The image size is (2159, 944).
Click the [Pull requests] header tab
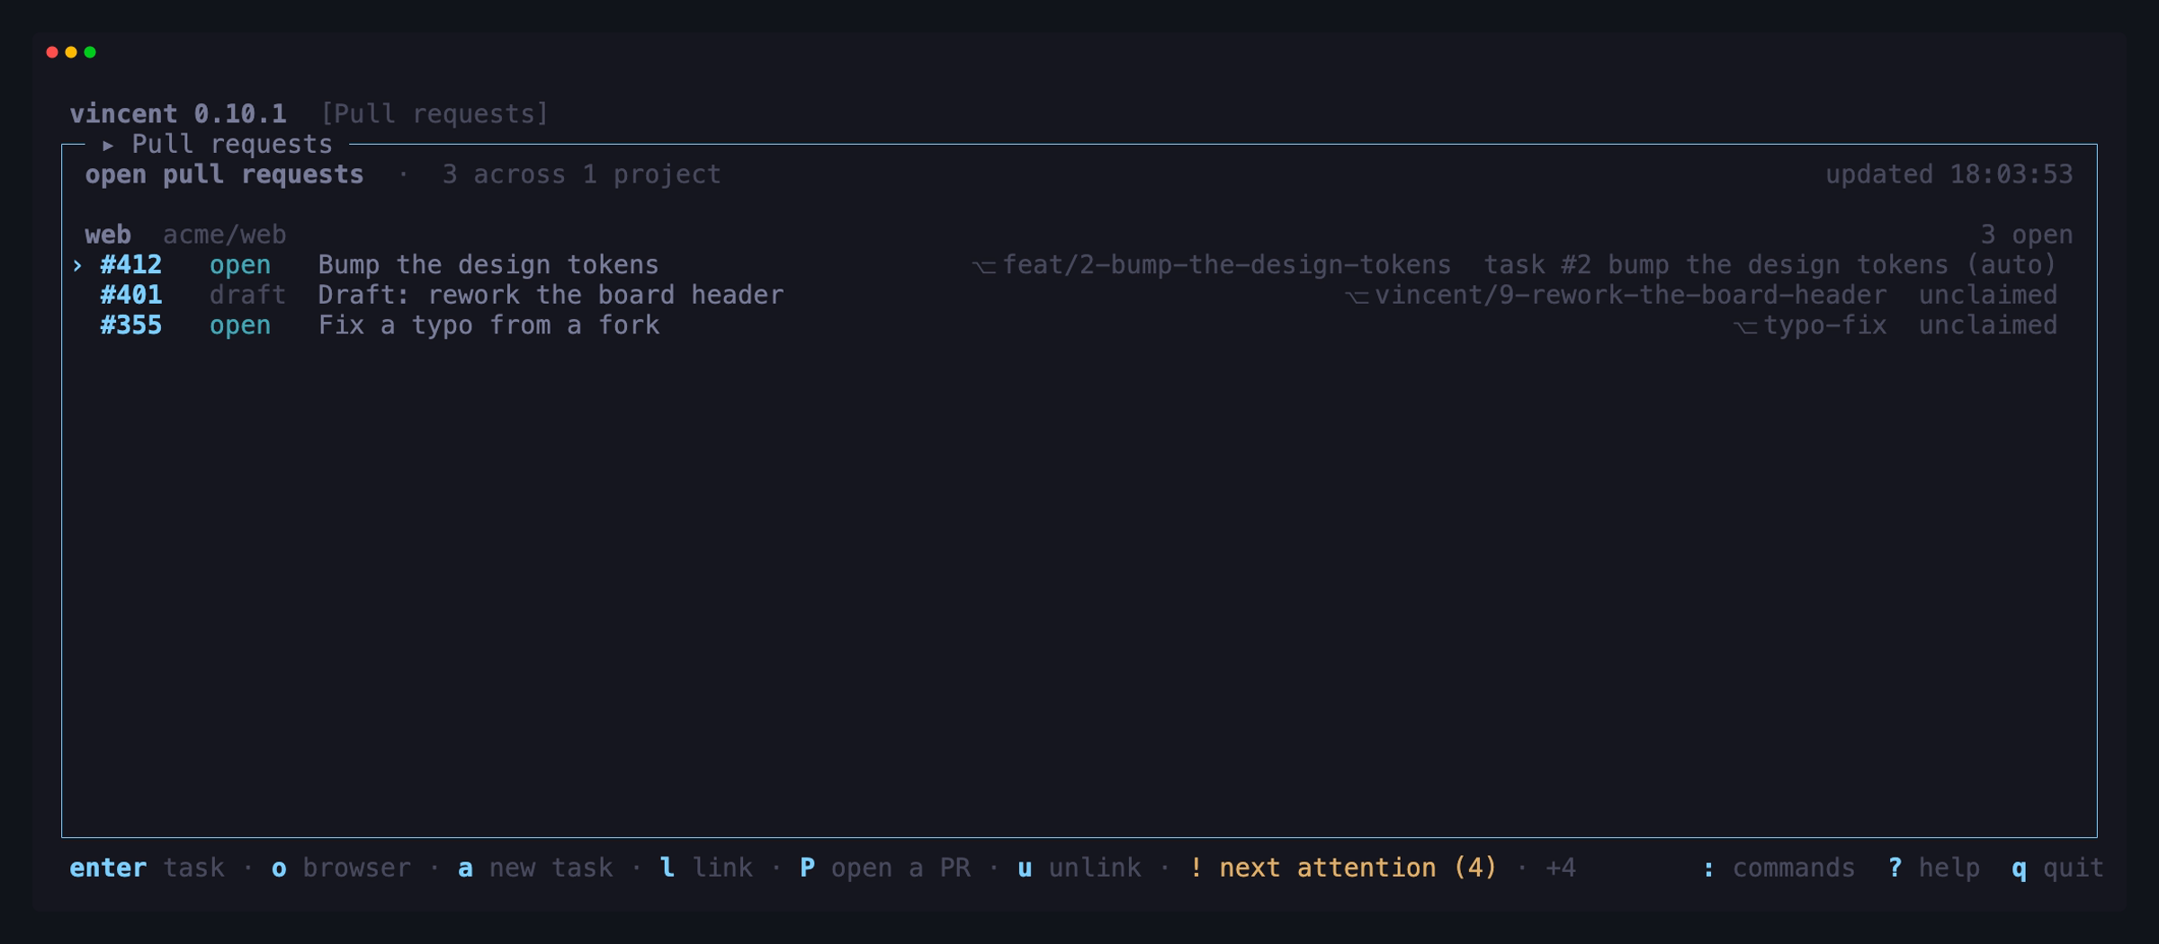tap(434, 114)
